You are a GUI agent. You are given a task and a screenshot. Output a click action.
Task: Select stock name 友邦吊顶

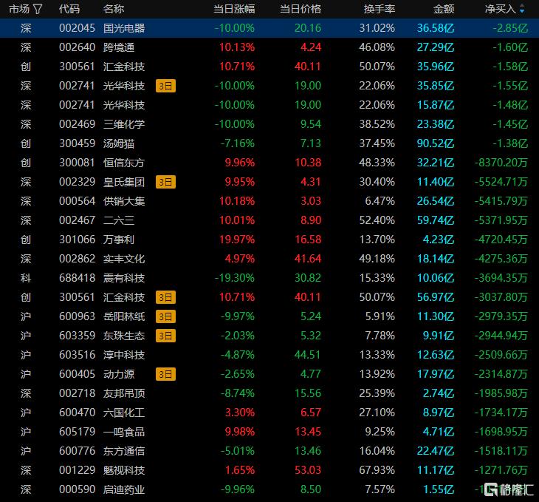[124, 393]
